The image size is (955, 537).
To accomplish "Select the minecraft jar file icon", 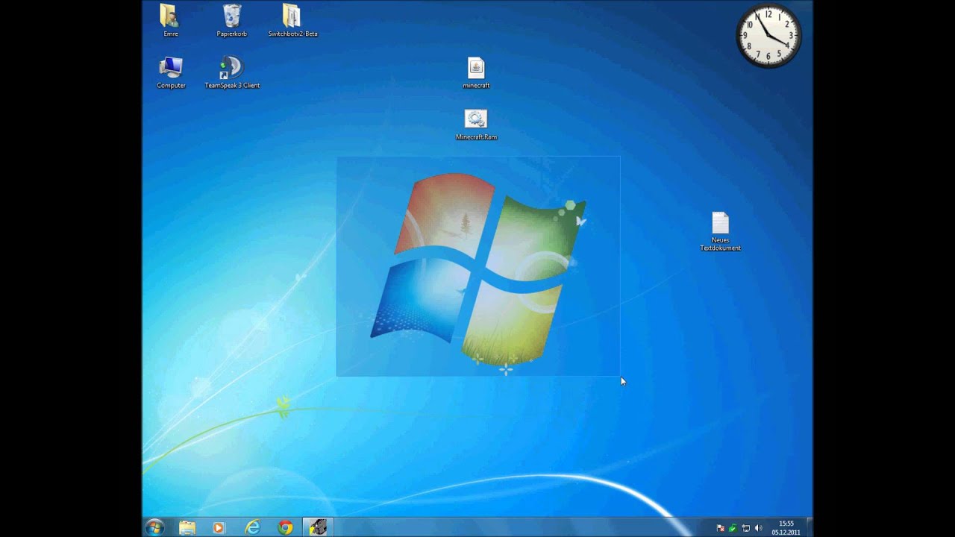I will point(476,73).
